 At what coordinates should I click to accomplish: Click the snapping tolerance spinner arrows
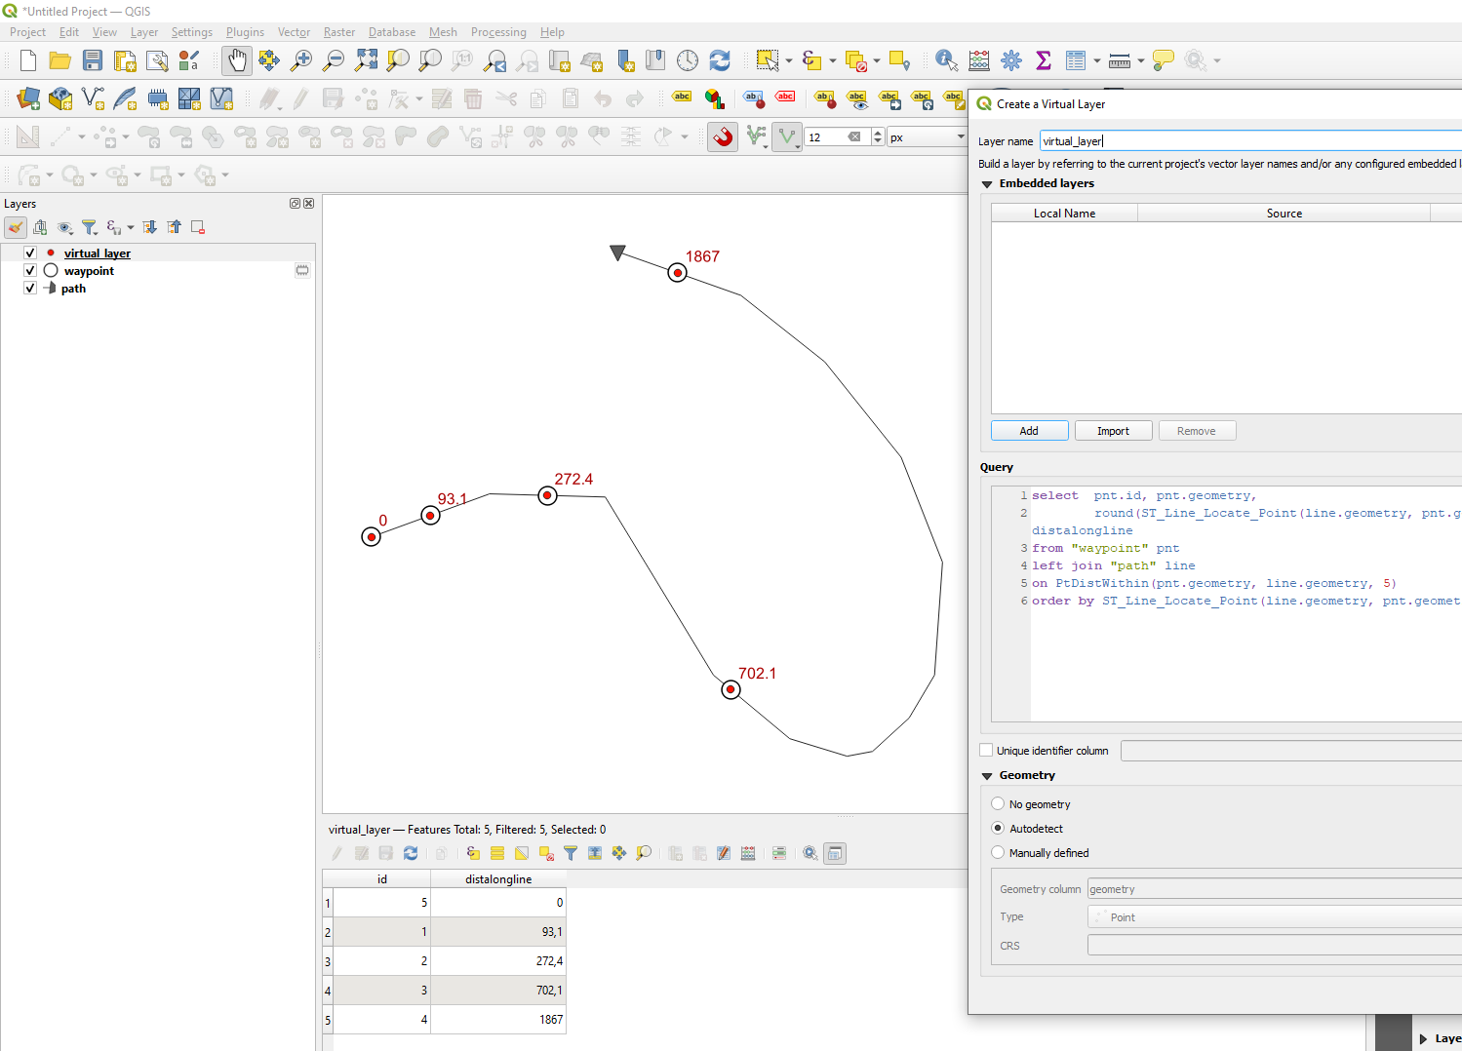point(878,136)
